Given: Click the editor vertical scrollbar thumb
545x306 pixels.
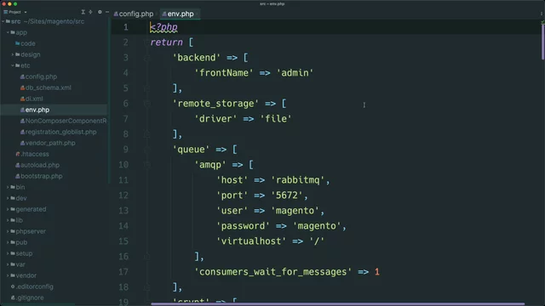Looking at the screenshot, I should 542,42.
